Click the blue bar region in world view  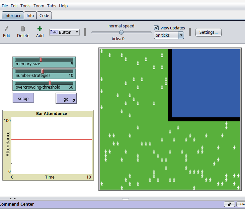click(206, 83)
